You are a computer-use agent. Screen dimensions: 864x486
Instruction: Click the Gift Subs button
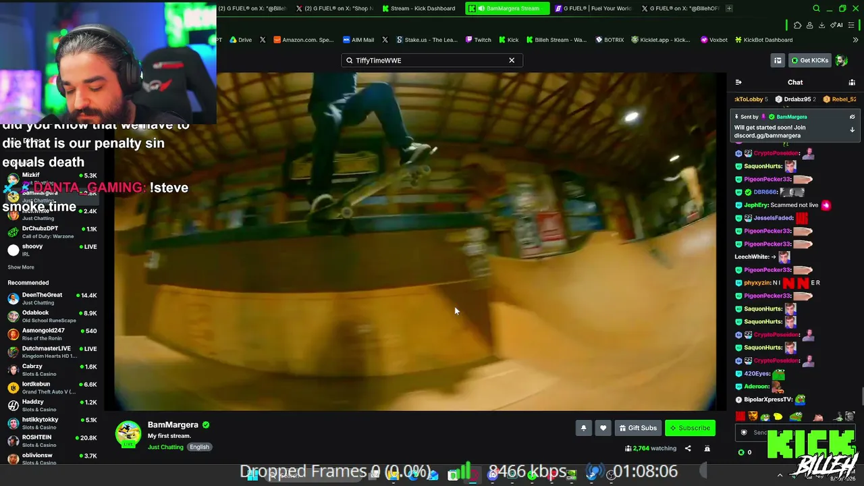tap(638, 428)
